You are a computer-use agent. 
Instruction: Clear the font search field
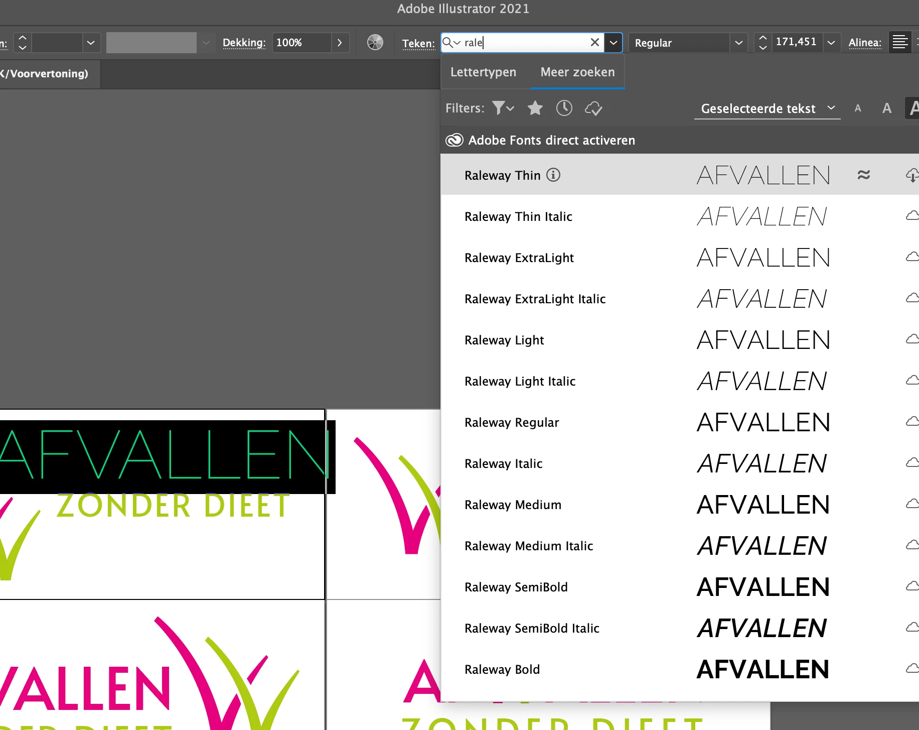pyautogui.click(x=595, y=42)
